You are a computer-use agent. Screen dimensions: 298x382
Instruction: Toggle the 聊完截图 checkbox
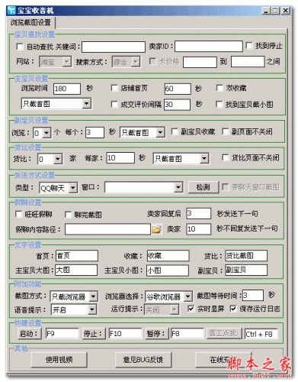coord(68,215)
